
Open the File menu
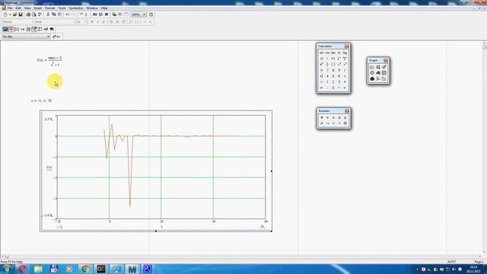(x=10, y=8)
